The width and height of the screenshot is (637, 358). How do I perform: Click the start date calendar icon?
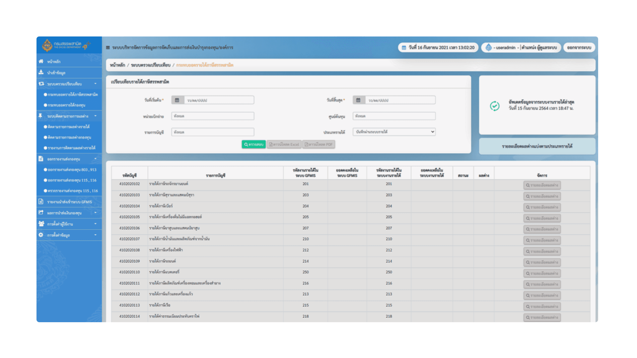[x=177, y=100]
